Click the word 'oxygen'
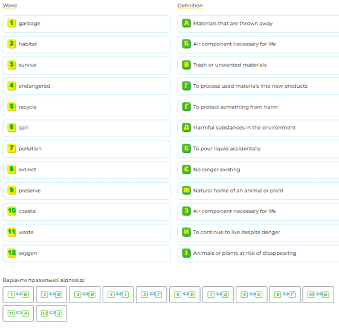339x328 pixels. pos(28,254)
